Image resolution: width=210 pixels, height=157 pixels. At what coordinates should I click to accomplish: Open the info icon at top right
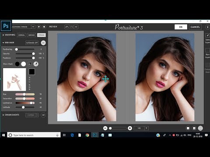tap(207, 27)
